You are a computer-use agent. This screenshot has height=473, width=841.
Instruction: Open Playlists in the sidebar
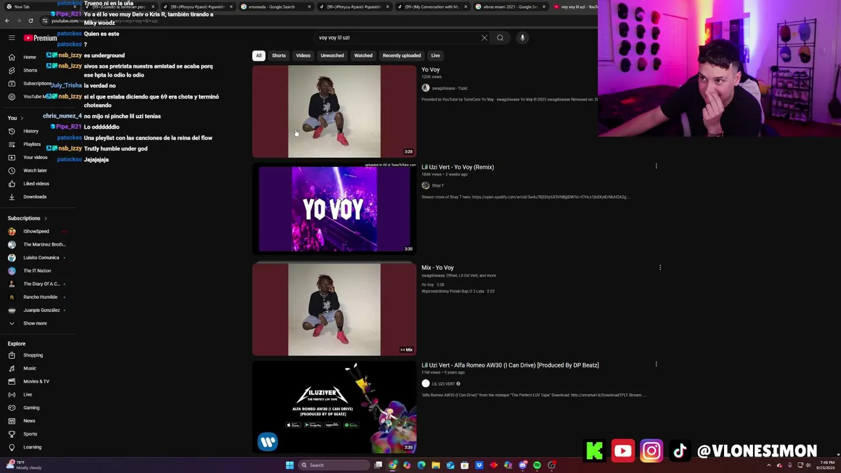pos(25,144)
